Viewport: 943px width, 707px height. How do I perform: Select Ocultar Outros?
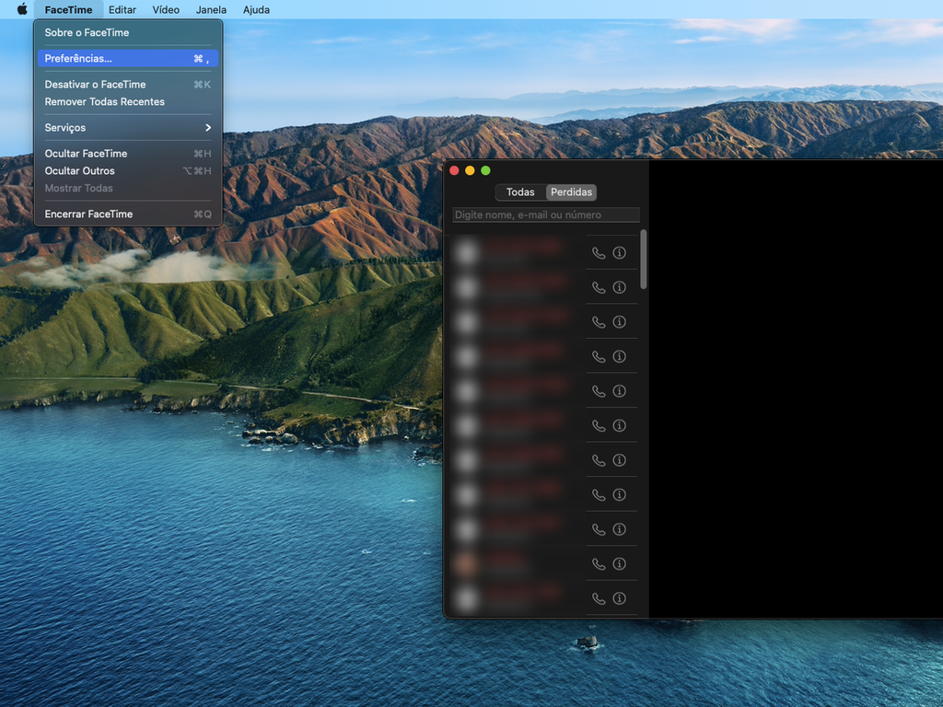point(127,170)
